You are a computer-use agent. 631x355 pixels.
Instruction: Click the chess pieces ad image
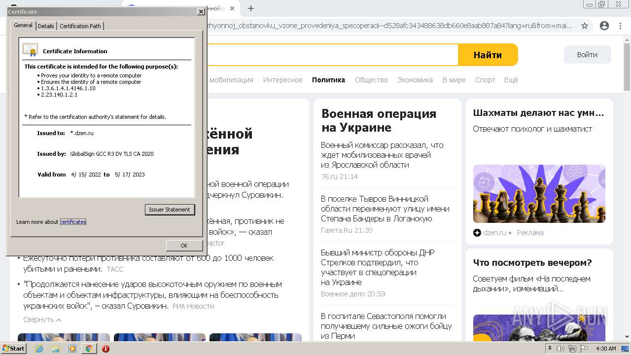pyautogui.click(x=539, y=194)
